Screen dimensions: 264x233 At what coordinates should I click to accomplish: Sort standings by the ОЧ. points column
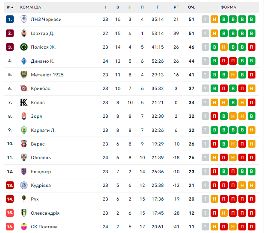(191, 7)
